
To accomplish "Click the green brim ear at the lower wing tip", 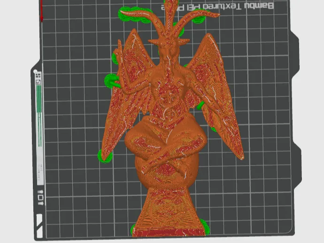I will pyautogui.click(x=105, y=156).
